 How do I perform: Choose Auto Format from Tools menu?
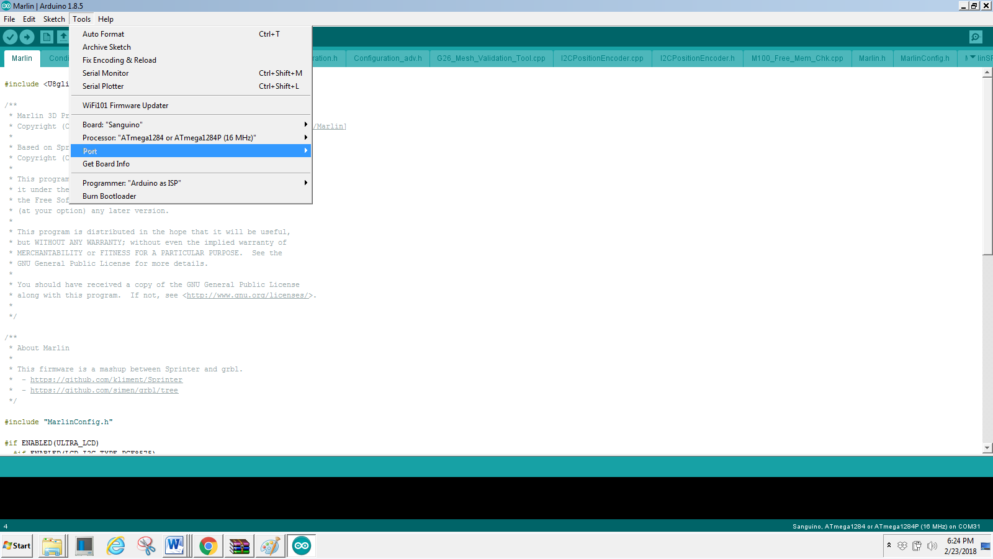point(191,34)
